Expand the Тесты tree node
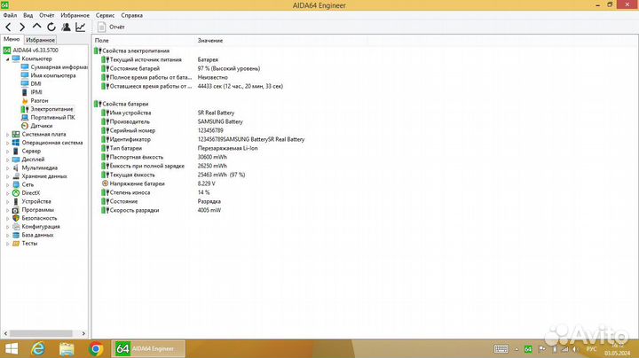Screen dimensions: 639x358 (x=7, y=244)
